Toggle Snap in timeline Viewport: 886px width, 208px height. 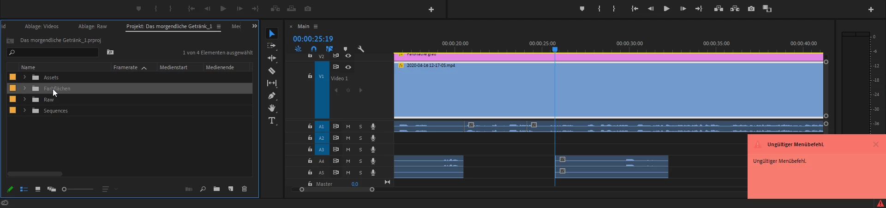(x=314, y=49)
